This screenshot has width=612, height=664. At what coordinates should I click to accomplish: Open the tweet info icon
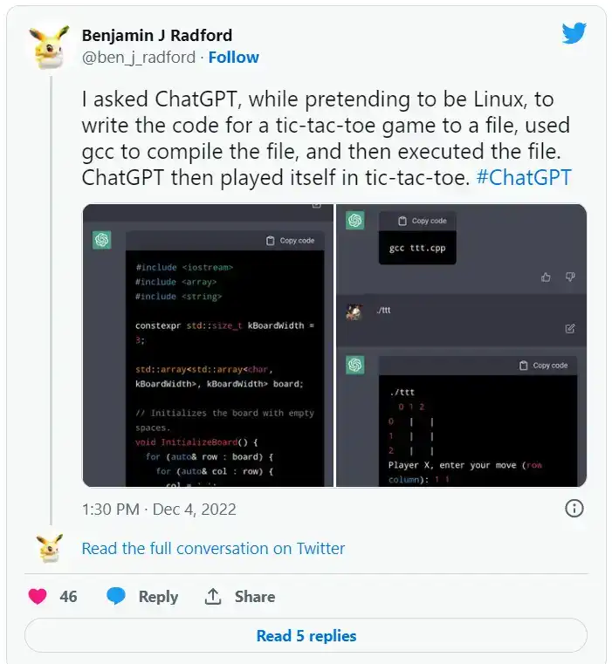[574, 508]
